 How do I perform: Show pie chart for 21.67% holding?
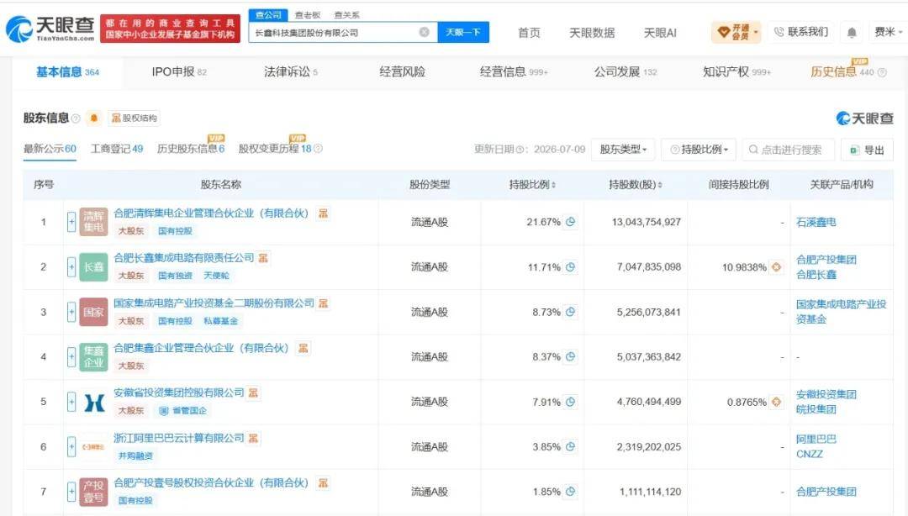pyautogui.click(x=570, y=222)
